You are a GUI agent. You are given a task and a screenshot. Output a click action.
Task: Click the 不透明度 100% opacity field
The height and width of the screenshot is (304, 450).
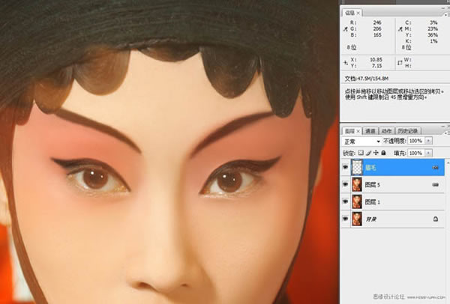tap(416, 141)
